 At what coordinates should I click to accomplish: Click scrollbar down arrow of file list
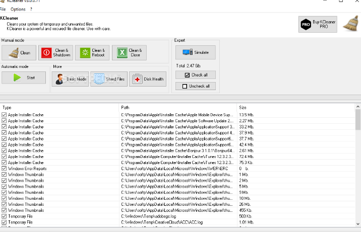pos(358,224)
